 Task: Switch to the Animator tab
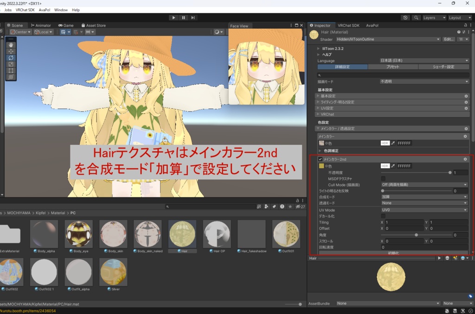(x=41, y=26)
